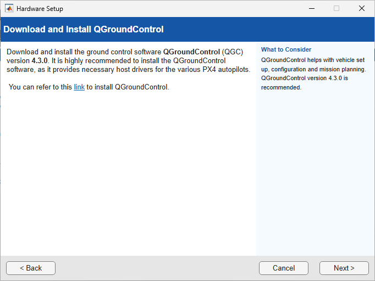375x281 pixels.
Task: Minimize the Hardware Setup window
Action: [x=312, y=9]
